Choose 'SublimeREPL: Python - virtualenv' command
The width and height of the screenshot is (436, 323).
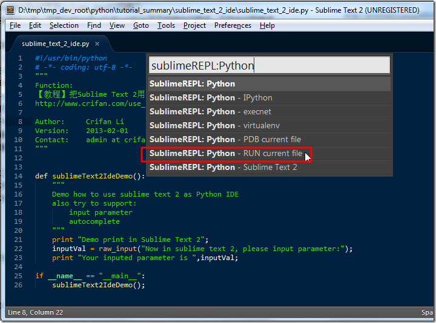[269, 126]
